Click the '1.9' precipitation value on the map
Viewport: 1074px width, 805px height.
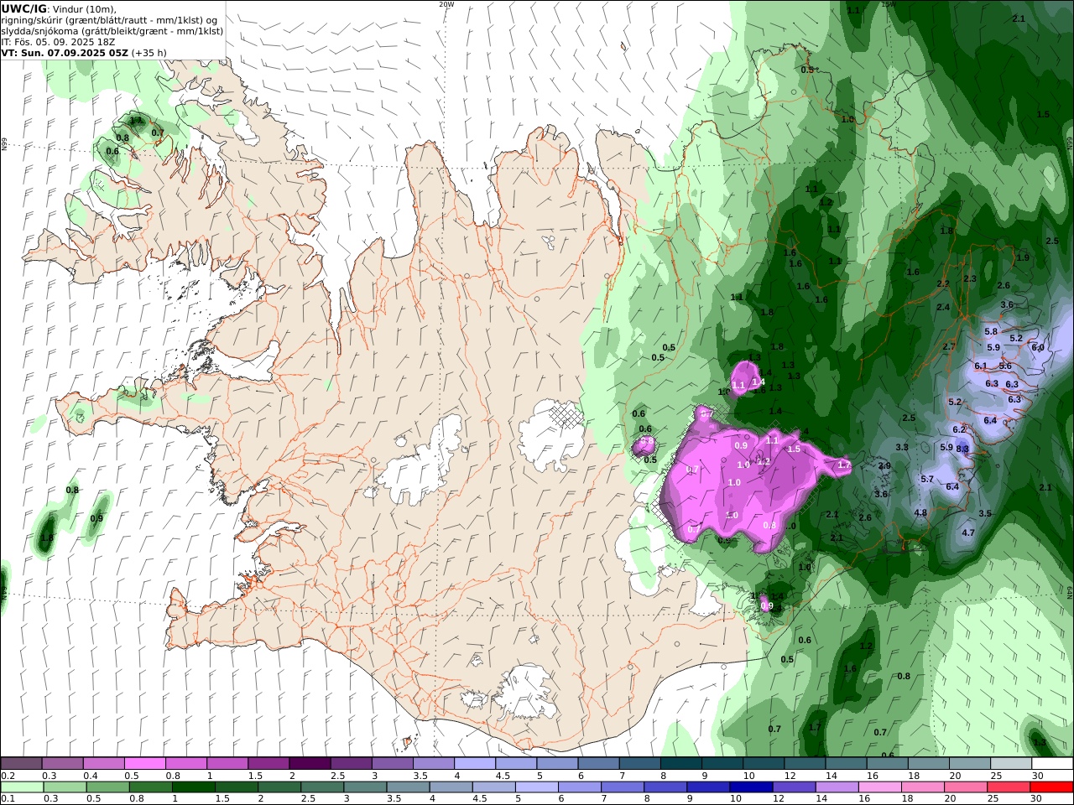tap(1023, 258)
